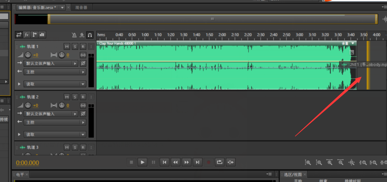
Task: Toggle the magnet snapping icon
Action: click(90, 35)
